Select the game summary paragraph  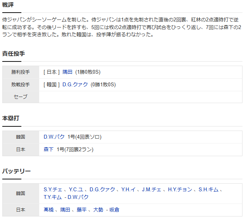[122, 27]
